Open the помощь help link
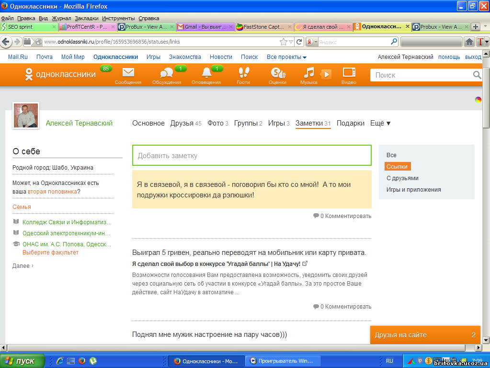 click(x=449, y=57)
